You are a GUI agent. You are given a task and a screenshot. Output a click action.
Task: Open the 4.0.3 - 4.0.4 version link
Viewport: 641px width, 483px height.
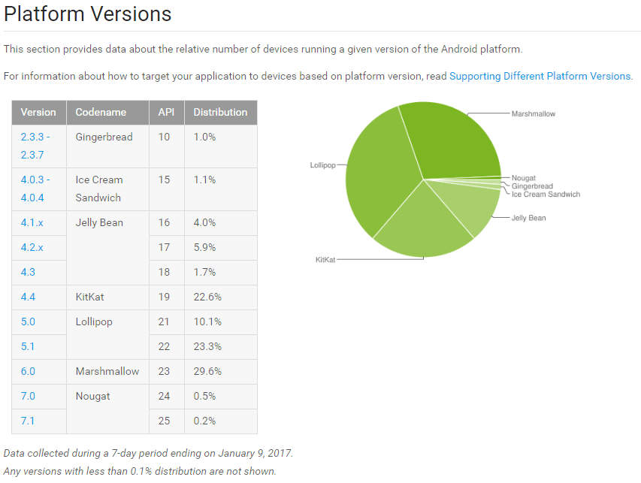point(35,189)
